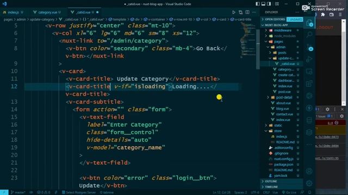Run the current file with play icon
348x195 pixels.
(x=234, y=12)
